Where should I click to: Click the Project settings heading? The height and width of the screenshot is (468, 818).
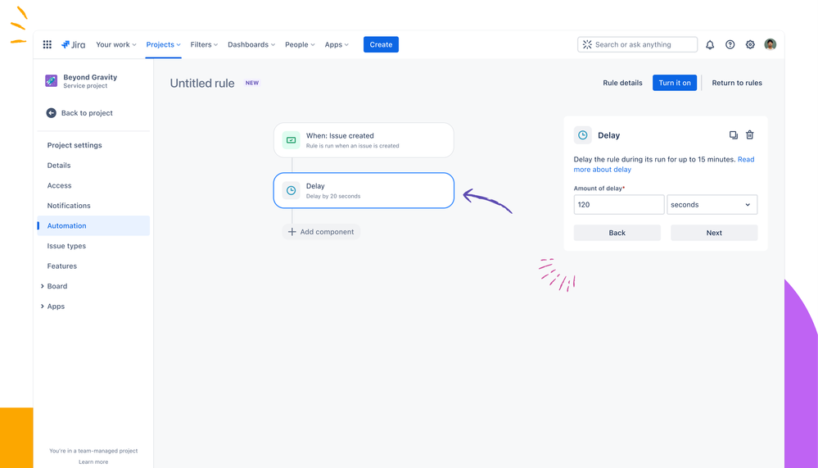click(75, 145)
